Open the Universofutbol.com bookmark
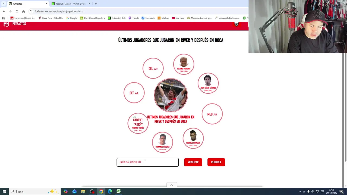The width and height of the screenshot is (347, 195). (227, 18)
